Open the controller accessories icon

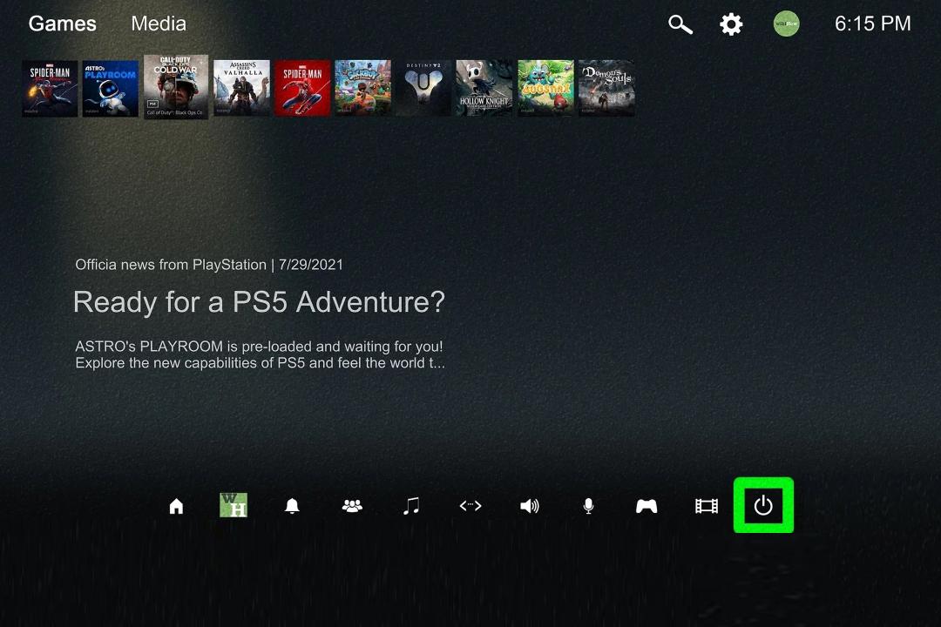647,506
